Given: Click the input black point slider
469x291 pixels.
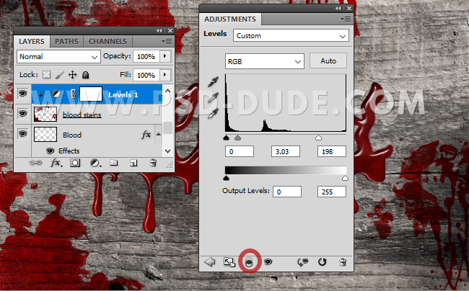Looking at the screenshot, I should coord(226,138).
